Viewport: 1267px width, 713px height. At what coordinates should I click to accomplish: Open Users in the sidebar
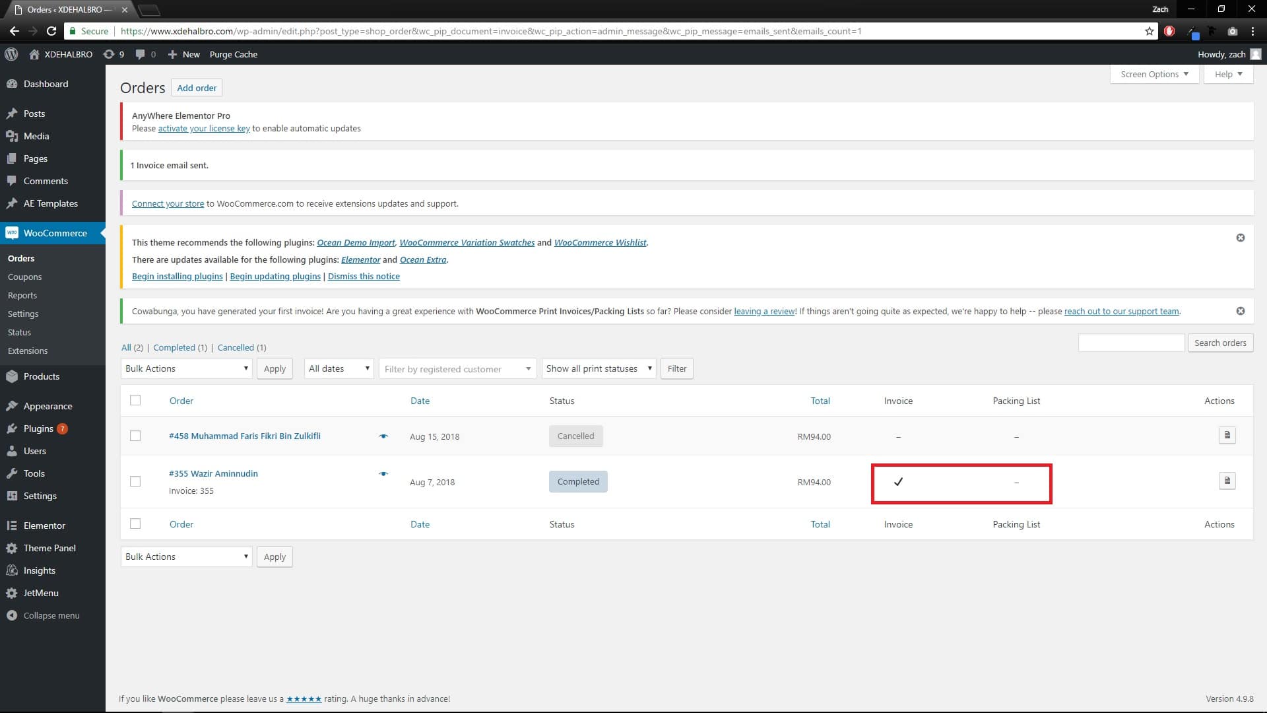click(53, 451)
